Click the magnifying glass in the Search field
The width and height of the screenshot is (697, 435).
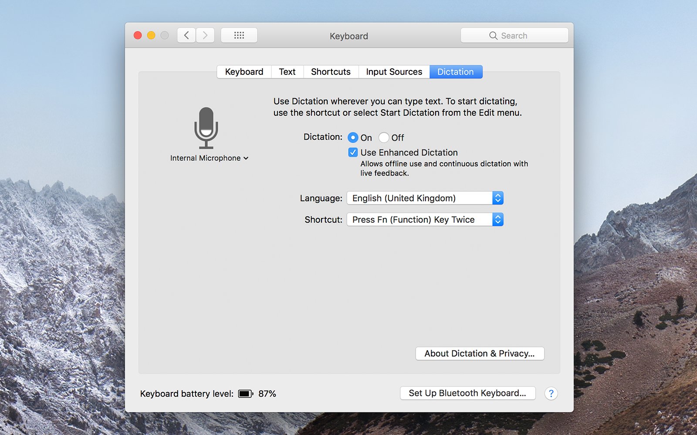click(x=493, y=35)
